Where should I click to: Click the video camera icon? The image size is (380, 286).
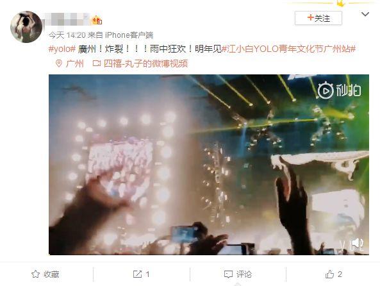click(x=97, y=63)
